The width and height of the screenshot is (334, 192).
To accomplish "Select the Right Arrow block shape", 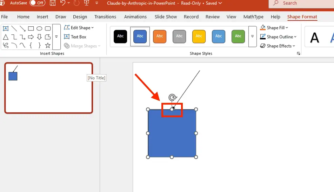I will (31, 37).
